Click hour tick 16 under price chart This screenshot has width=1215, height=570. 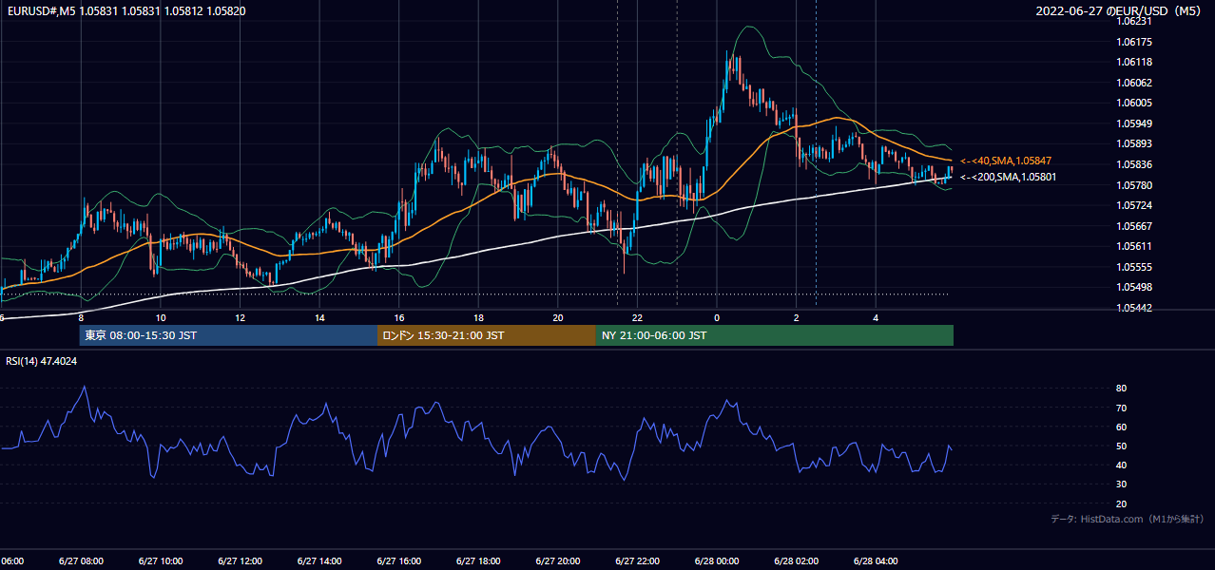coord(399,317)
